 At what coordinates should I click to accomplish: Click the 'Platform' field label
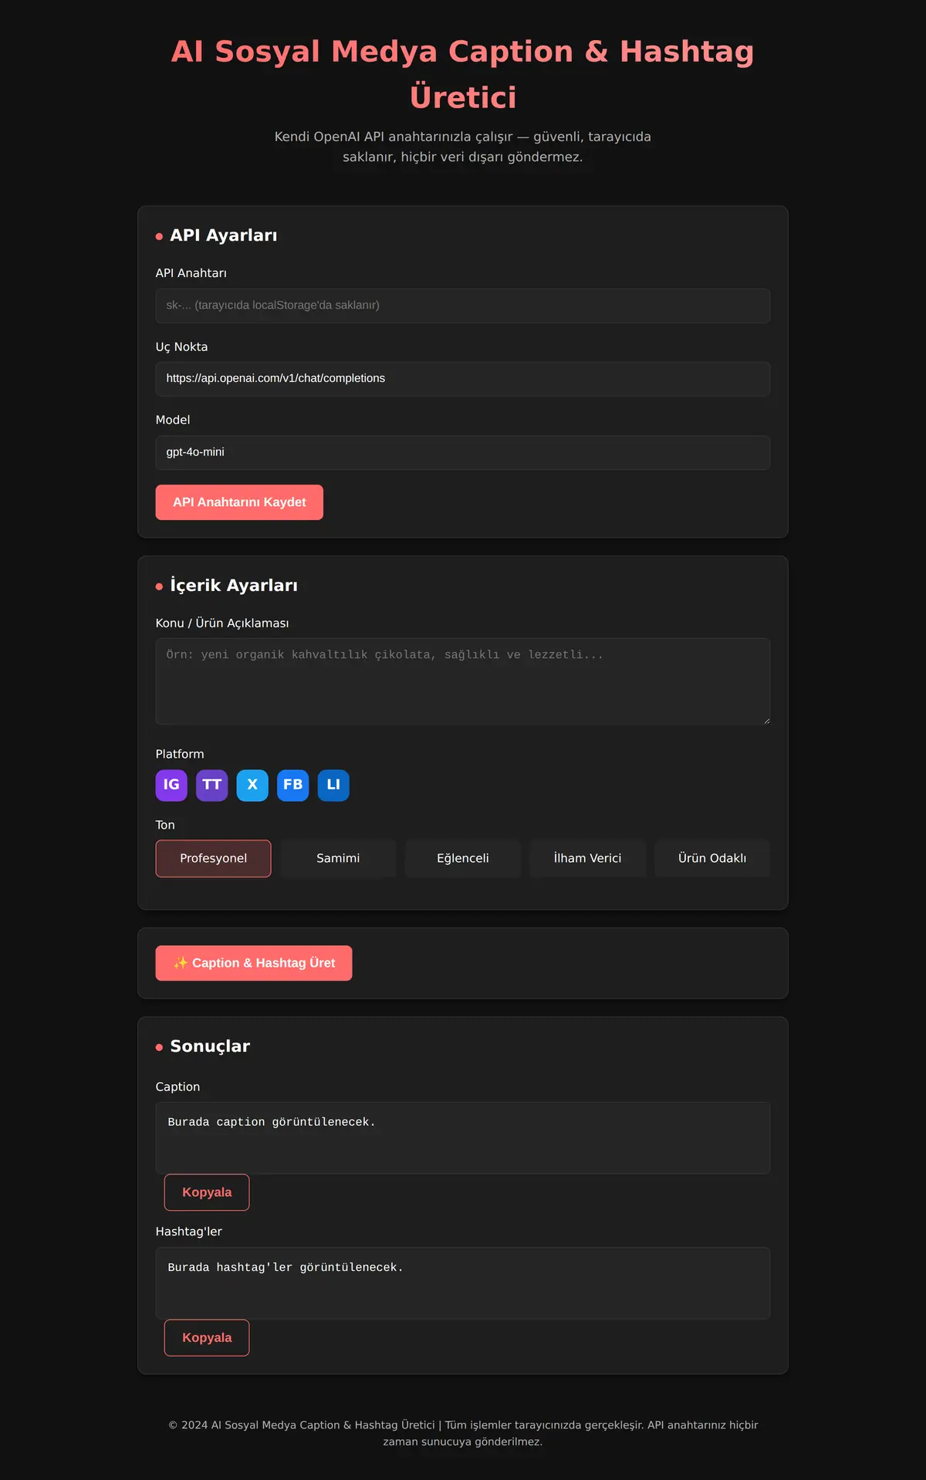tap(180, 754)
